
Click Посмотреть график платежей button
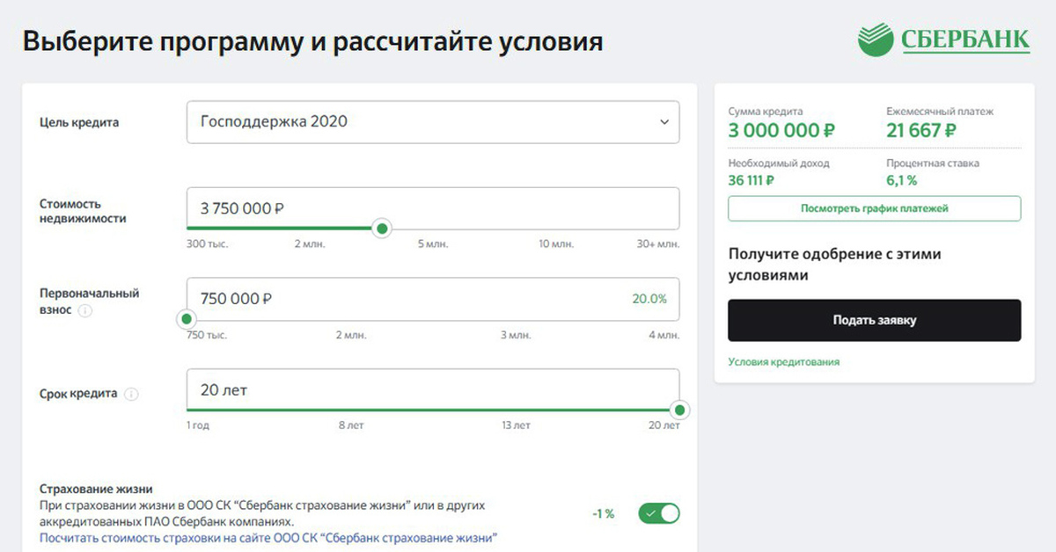click(874, 209)
